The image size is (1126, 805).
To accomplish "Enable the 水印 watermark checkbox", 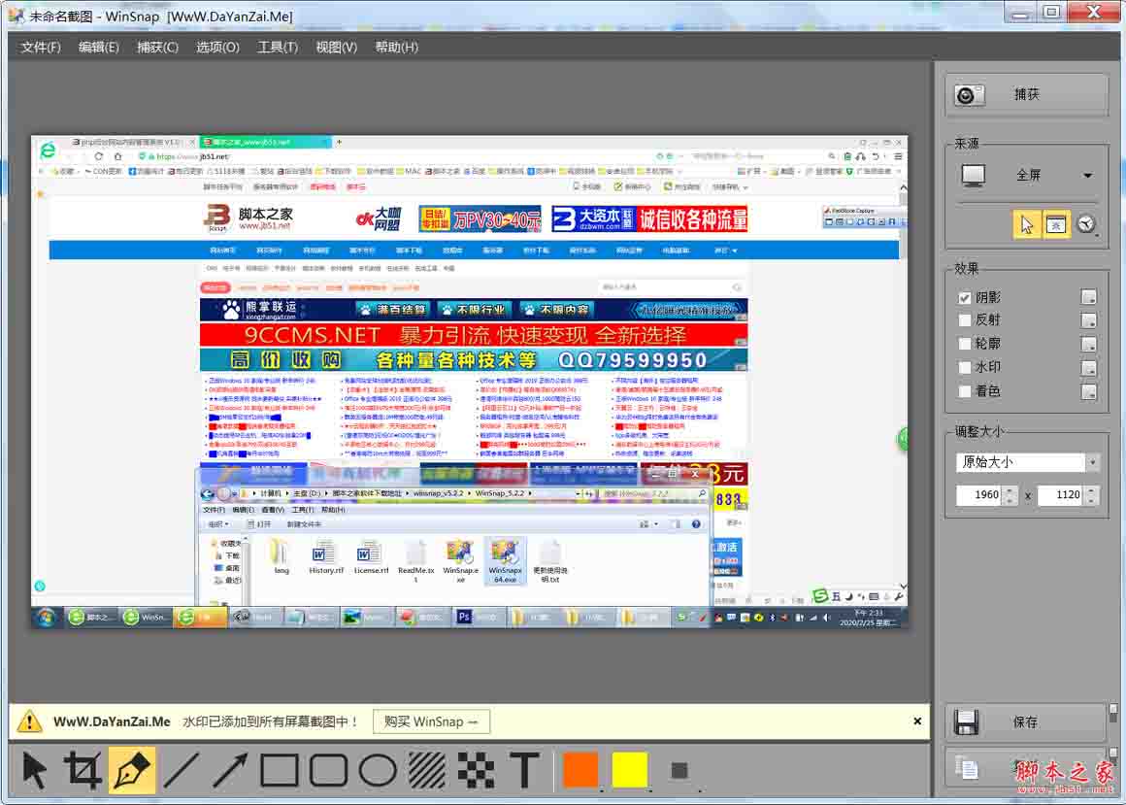I will [965, 368].
